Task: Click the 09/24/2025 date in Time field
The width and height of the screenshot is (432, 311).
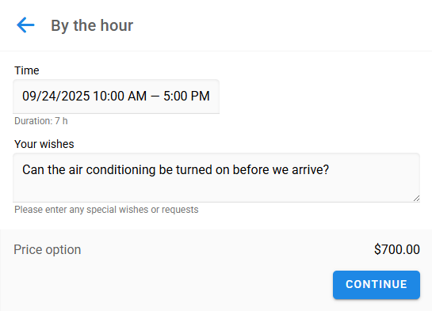Action: click(56, 96)
